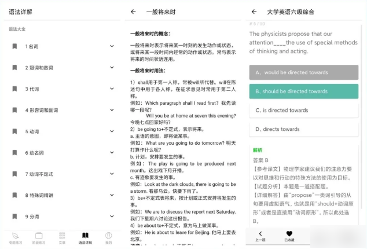
Task: Click the 大学英语六级综合 title
Action: pyautogui.click(x=291, y=12)
